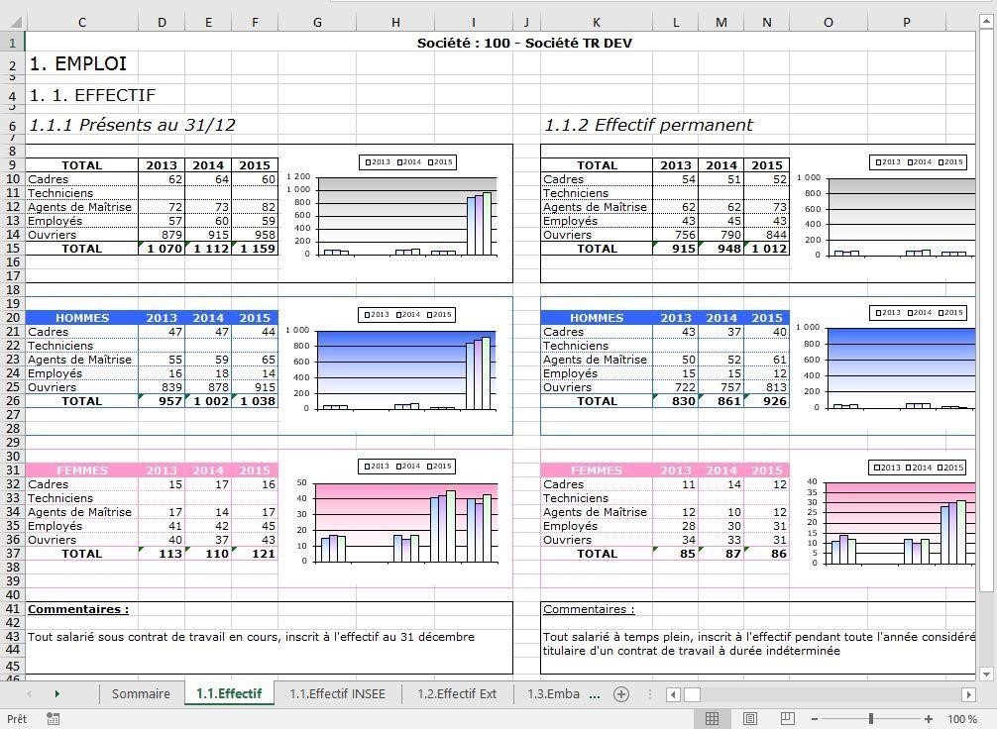Image resolution: width=997 pixels, height=729 pixels.
Task: Click the vertical scrollbar up arrow
Action: click(986, 22)
